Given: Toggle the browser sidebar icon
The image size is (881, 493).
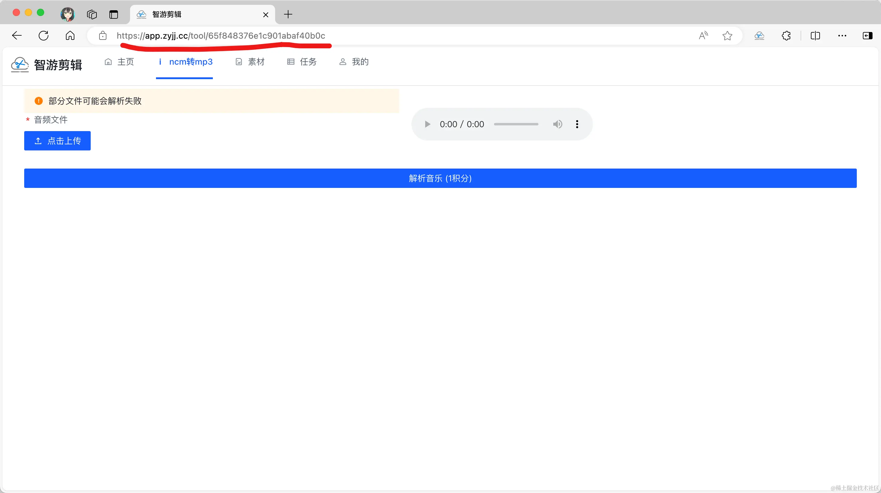Looking at the screenshot, I should point(867,36).
